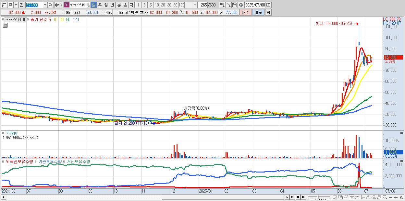The height and width of the screenshot is (201, 405).
Task: Open grid table icon under 카카오페이 label
Action: point(5,25)
